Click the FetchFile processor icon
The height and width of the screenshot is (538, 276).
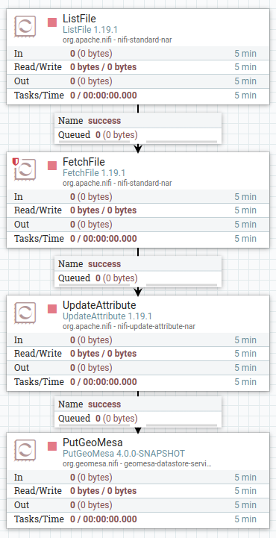point(25,169)
